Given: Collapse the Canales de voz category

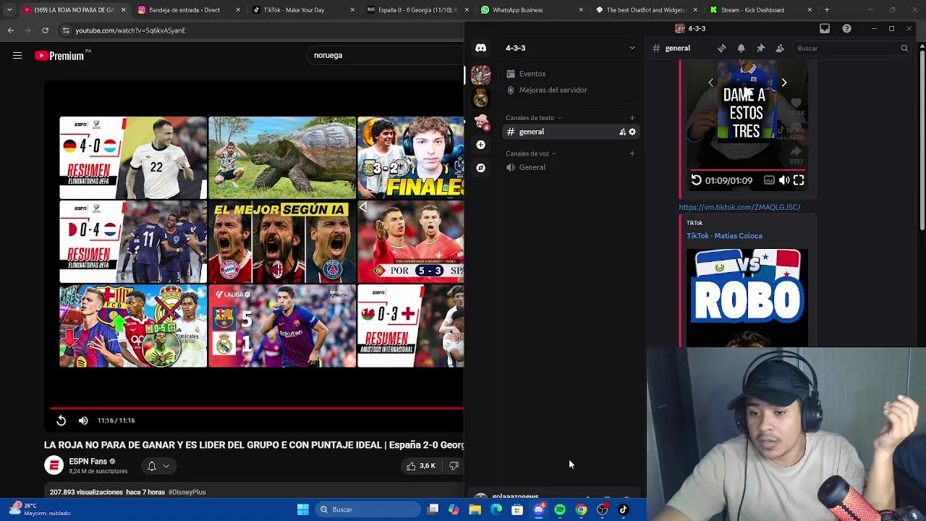Looking at the screenshot, I should coord(530,153).
